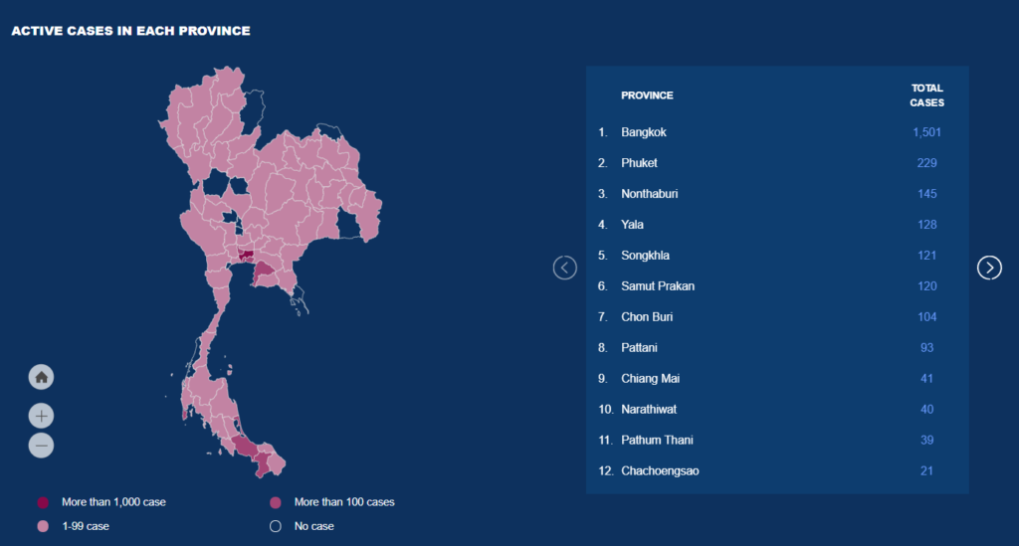This screenshot has height=546, width=1019.
Task: Click the 'No case' legend circle
Action: tap(276, 526)
